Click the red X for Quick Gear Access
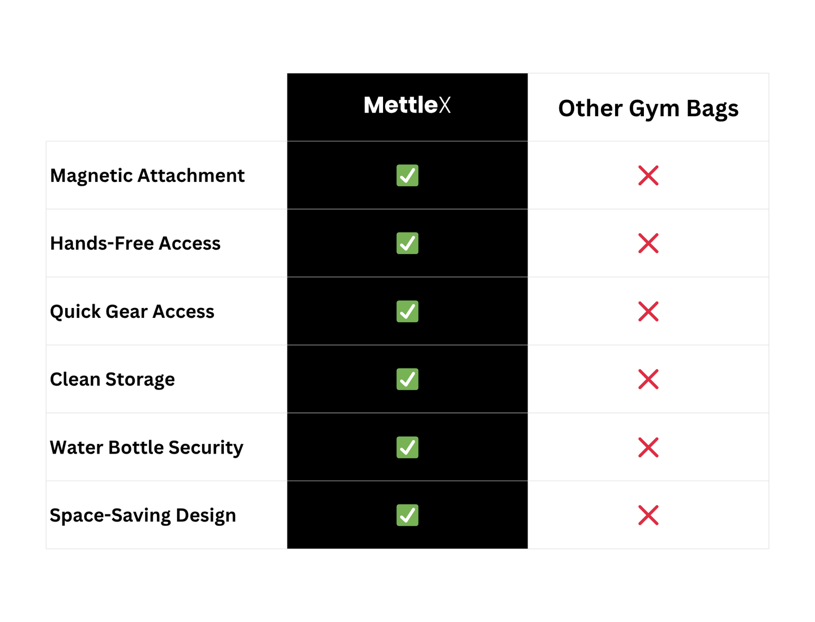 click(x=648, y=311)
